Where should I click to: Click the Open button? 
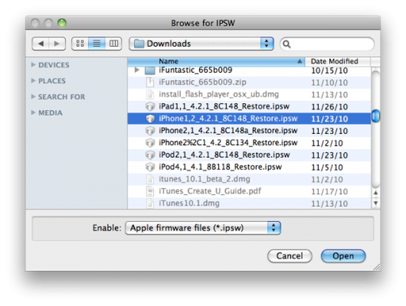coord(343,256)
